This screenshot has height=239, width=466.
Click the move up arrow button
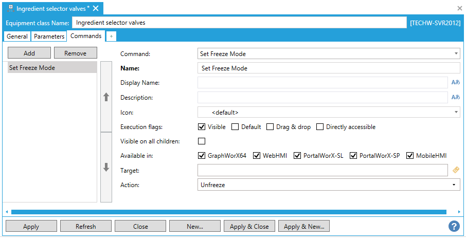click(x=106, y=97)
